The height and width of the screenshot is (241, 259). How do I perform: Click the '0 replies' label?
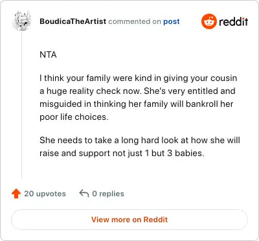pos(108,194)
